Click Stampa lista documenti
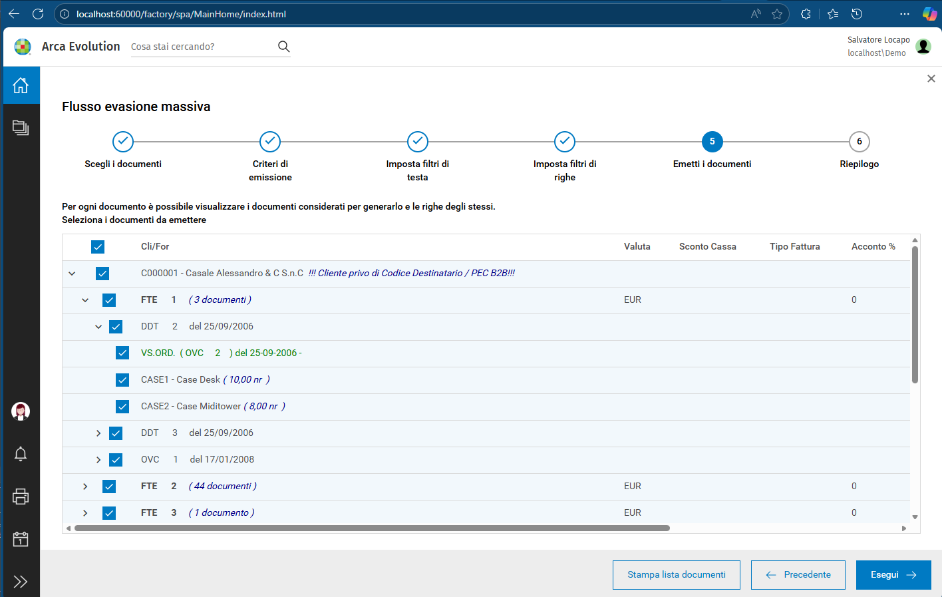Image resolution: width=942 pixels, height=597 pixels. (676, 574)
